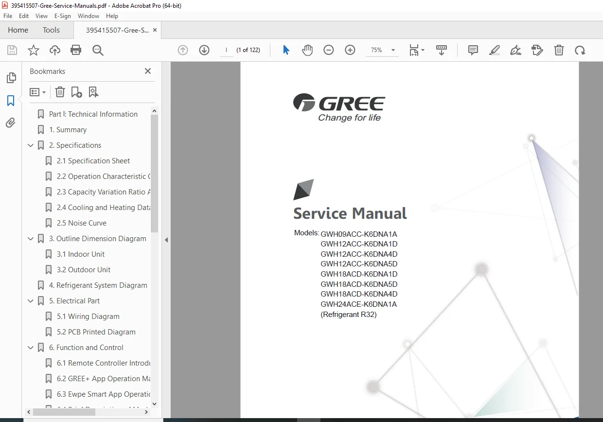Screen dimensions: 603x422
Task: Open the E-Sign menu
Action: tap(63, 16)
